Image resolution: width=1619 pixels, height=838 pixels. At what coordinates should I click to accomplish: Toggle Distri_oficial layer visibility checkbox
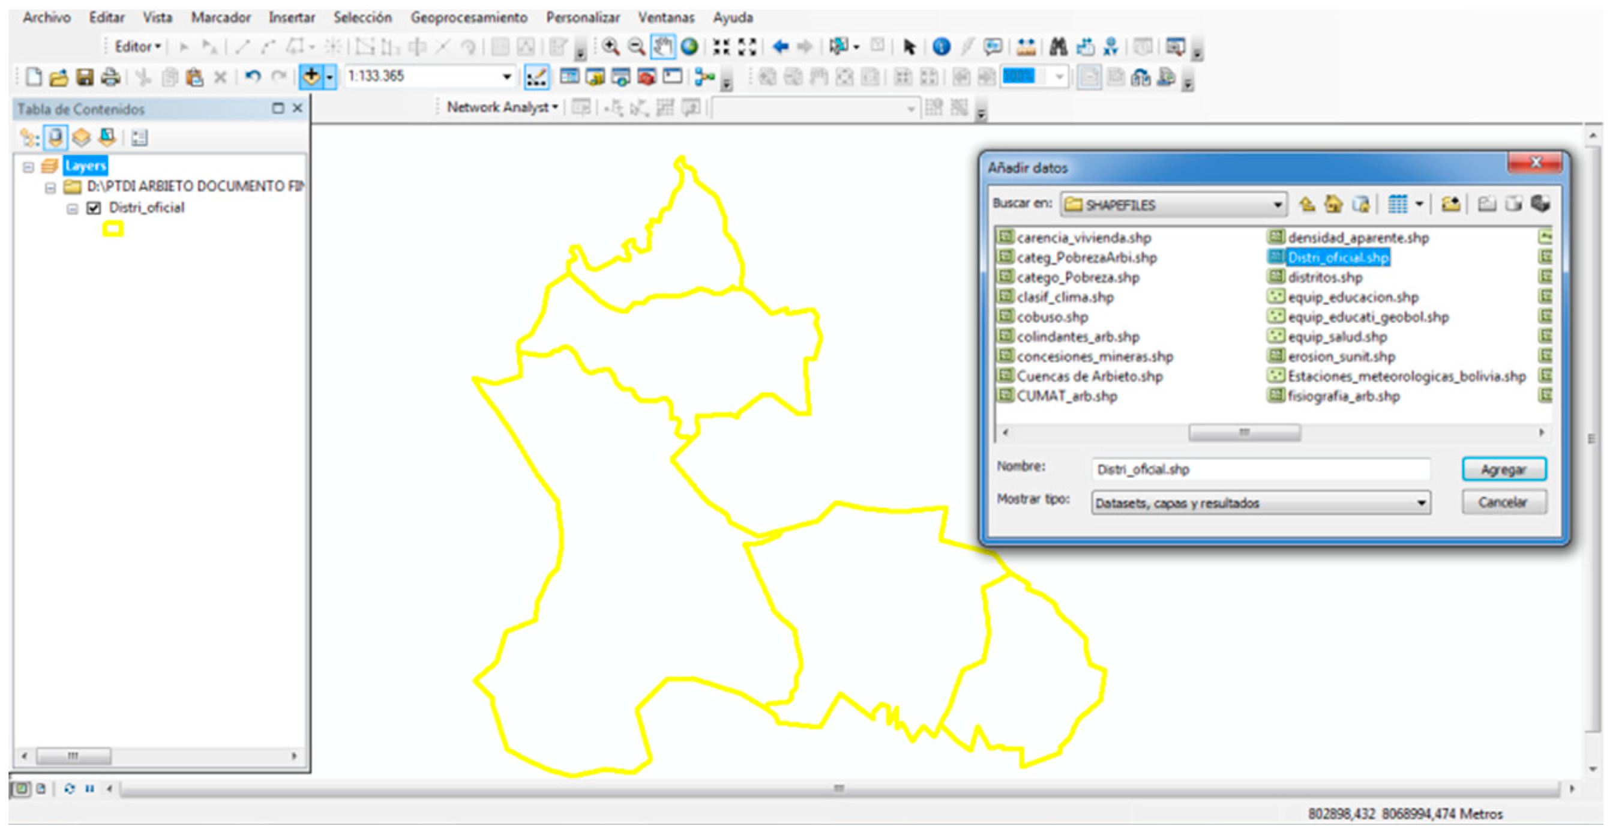tap(94, 208)
